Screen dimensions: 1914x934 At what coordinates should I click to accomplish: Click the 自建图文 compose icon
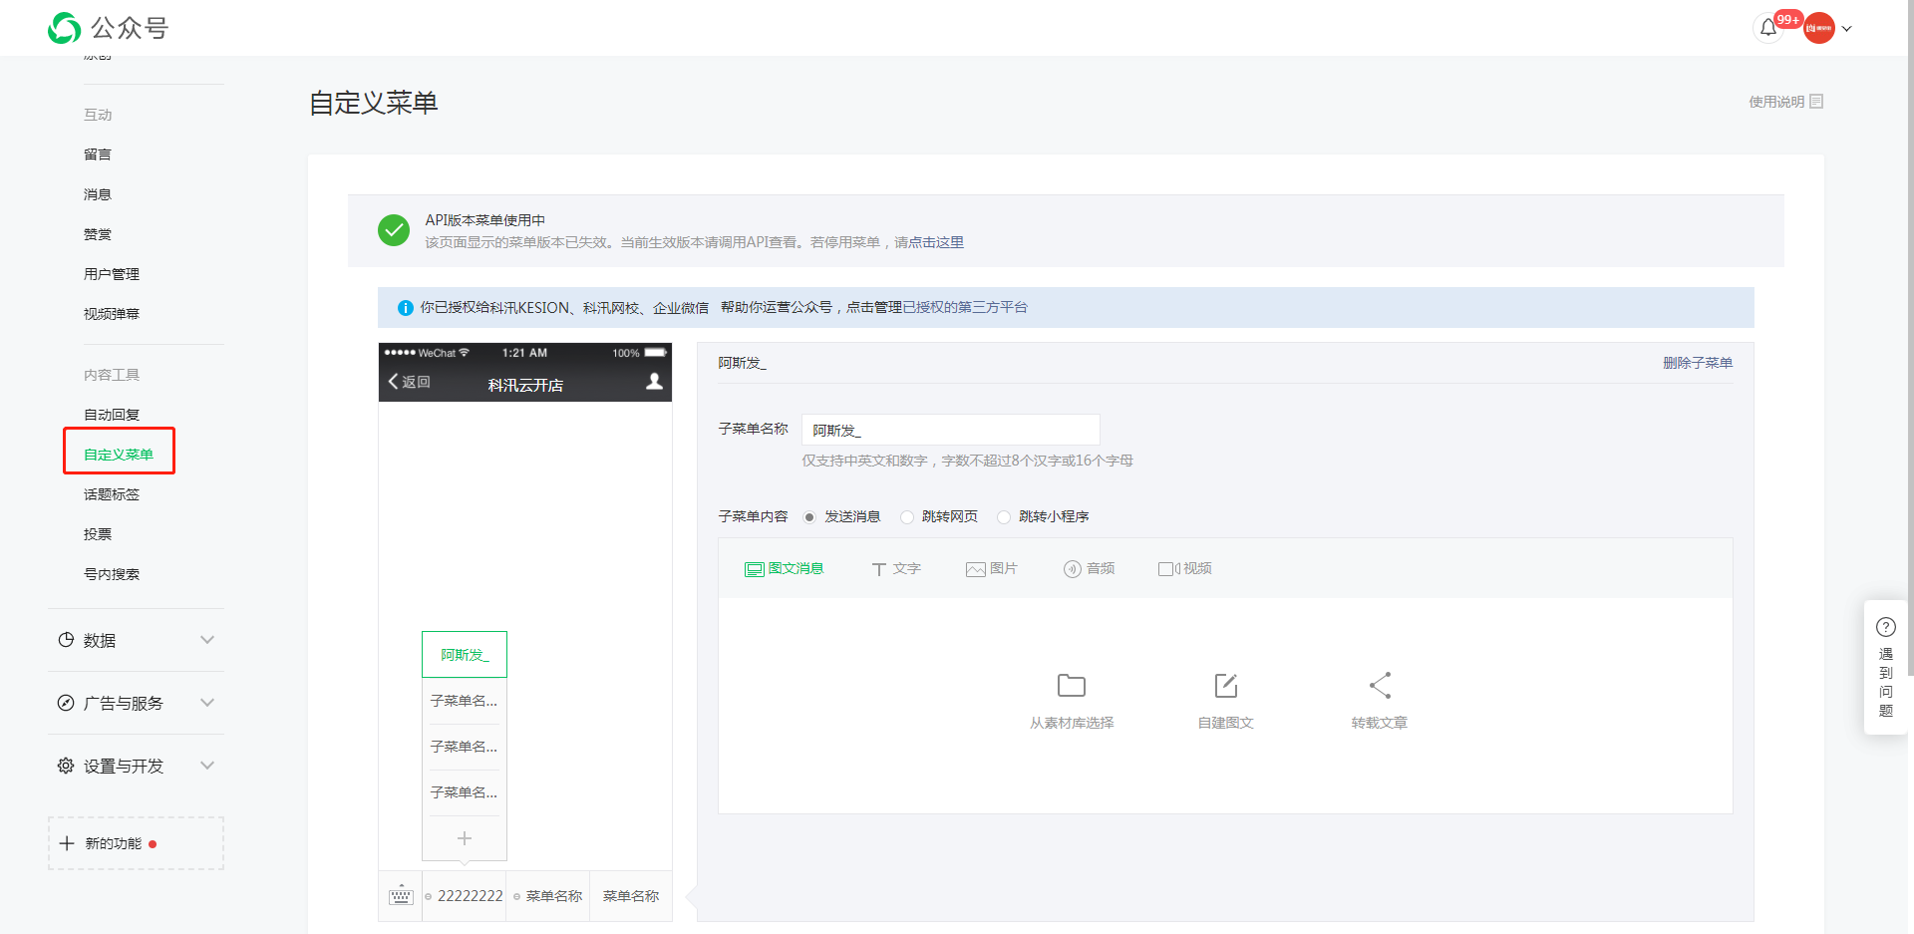(1224, 685)
